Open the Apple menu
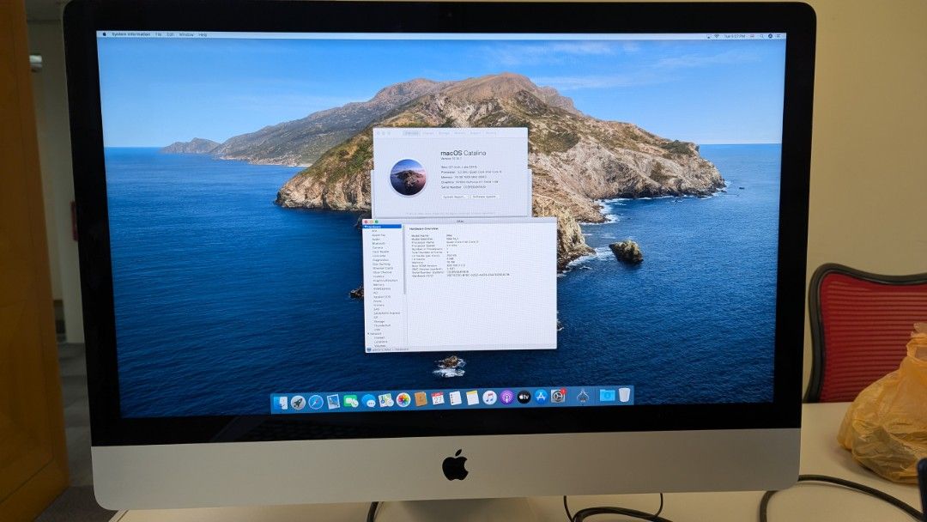The image size is (927, 522). tap(104, 34)
